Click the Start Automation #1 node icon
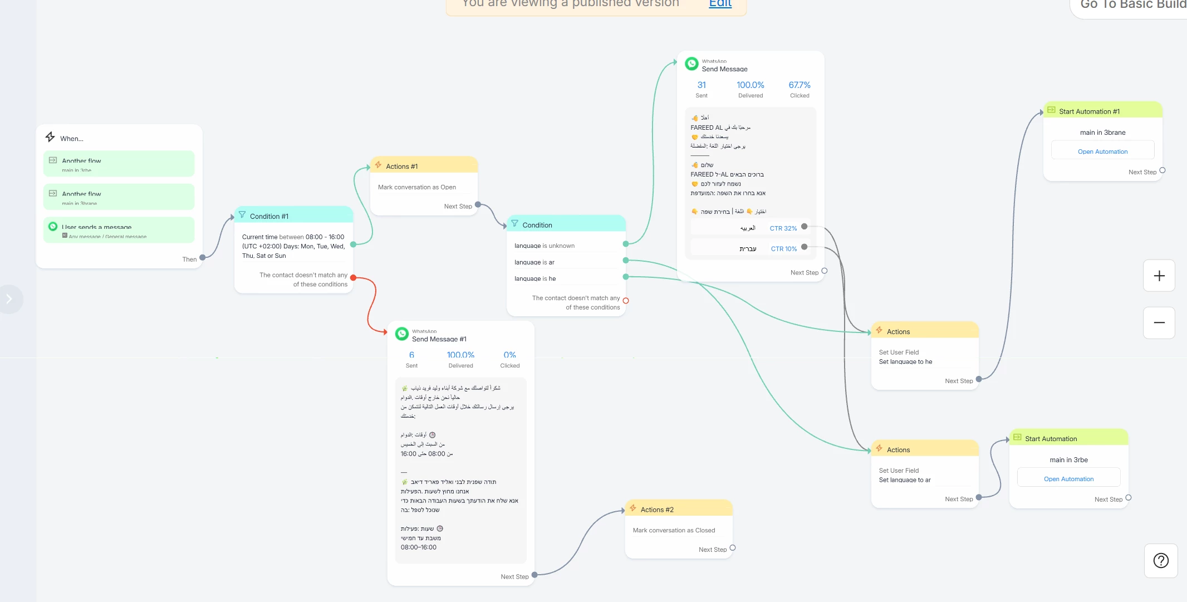Screen dimensions: 1187x602 (1051, 110)
